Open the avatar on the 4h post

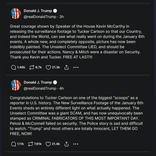pyautogui.click(x=16, y=85)
